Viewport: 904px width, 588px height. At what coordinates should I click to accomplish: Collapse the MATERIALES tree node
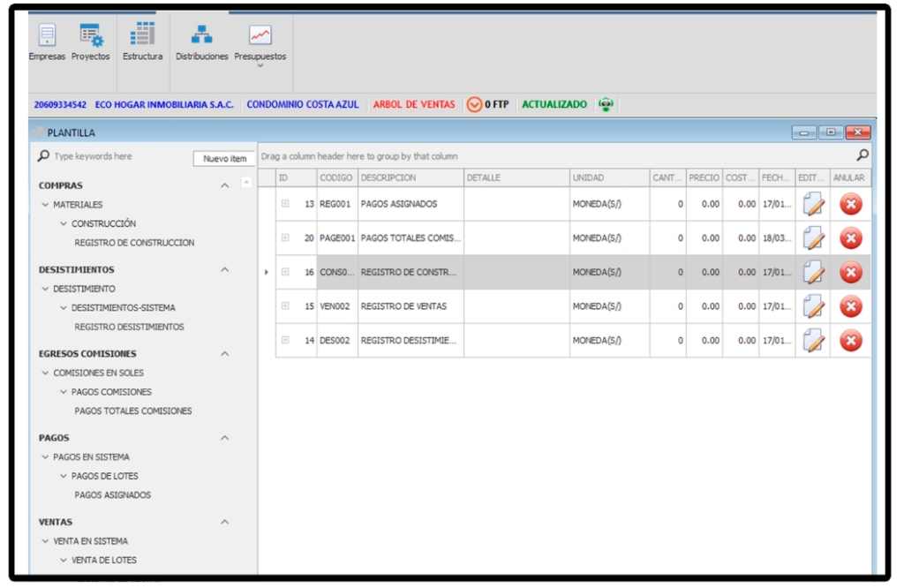tap(45, 205)
